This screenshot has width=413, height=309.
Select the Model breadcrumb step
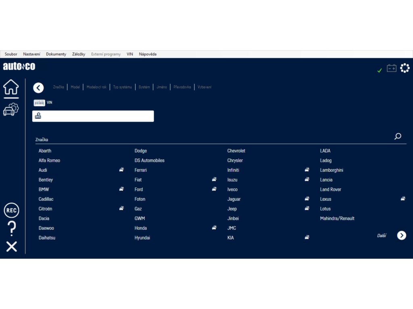click(75, 87)
